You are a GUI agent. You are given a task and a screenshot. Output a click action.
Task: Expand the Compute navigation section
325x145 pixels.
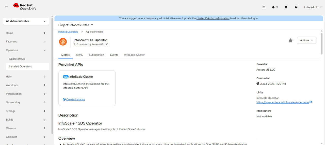26,137
